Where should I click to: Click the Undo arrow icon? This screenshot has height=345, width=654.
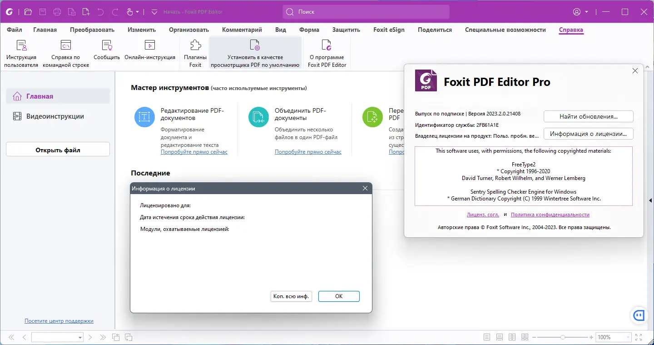(x=100, y=12)
